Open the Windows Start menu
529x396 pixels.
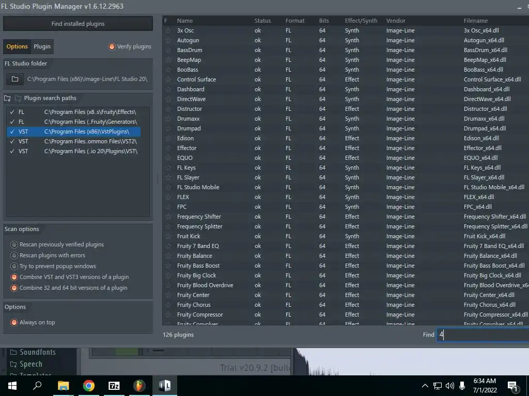coord(12,386)
